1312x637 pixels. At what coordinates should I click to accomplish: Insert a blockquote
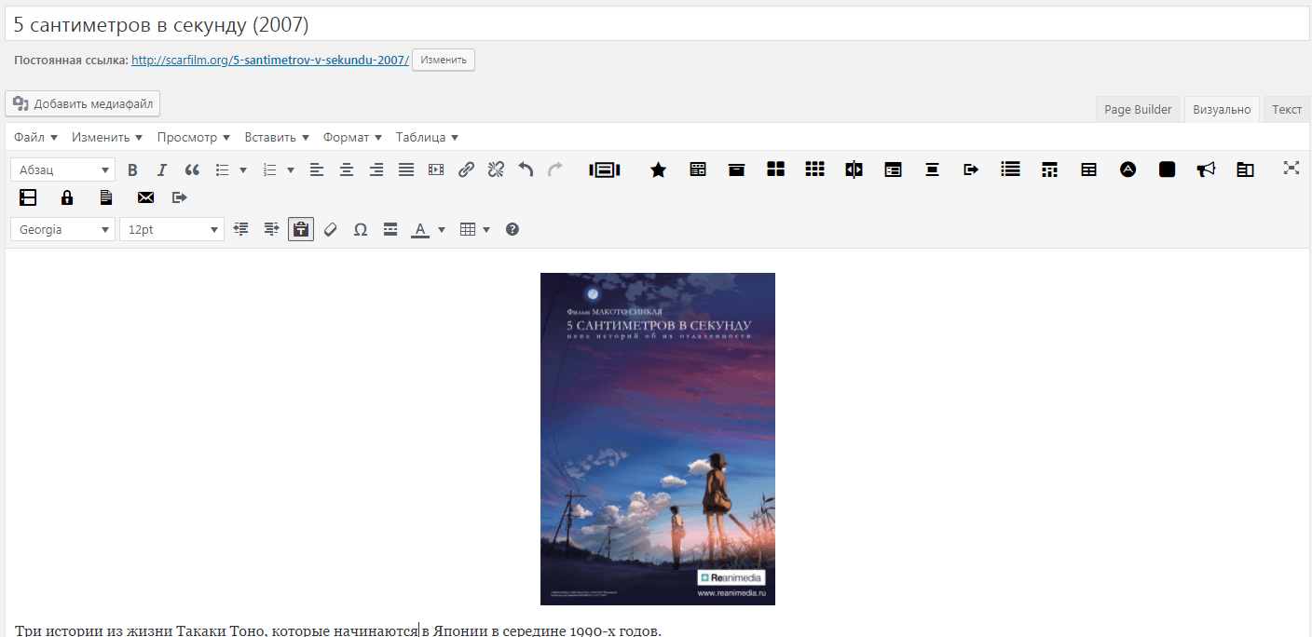[x=192, y=169]
